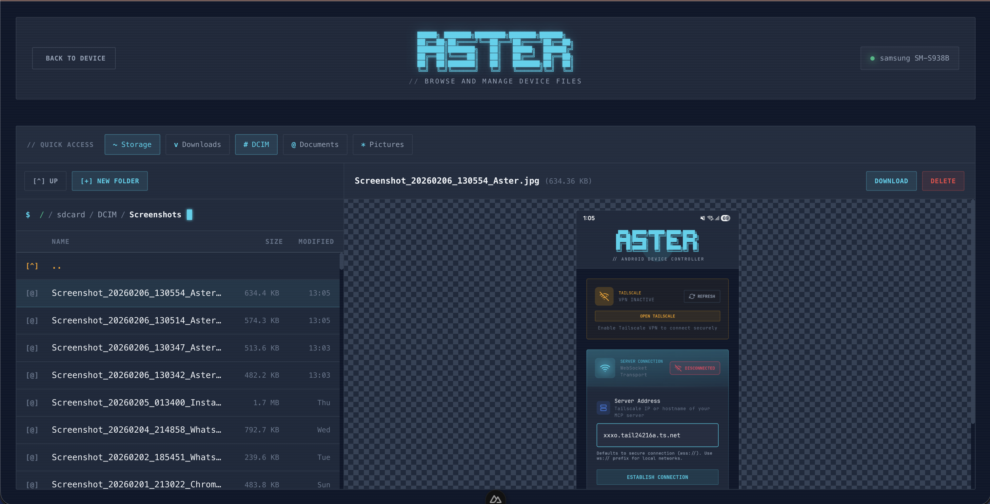Sort by the NAME column header
Viewport: 990px width, 504px height.
pos(60,242)
